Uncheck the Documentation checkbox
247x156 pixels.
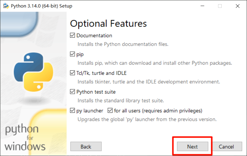72,35
